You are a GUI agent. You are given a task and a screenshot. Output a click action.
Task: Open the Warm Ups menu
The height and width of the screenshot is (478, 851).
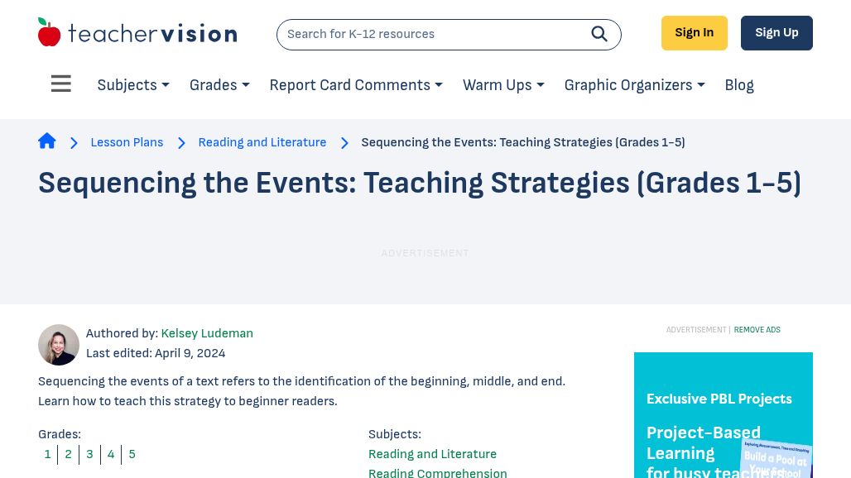point(503,85)
